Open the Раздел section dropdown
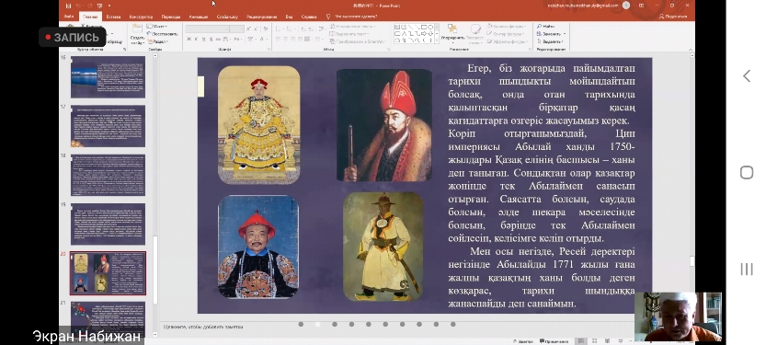This screenshot has width=766, height=345. click(158, 41)
